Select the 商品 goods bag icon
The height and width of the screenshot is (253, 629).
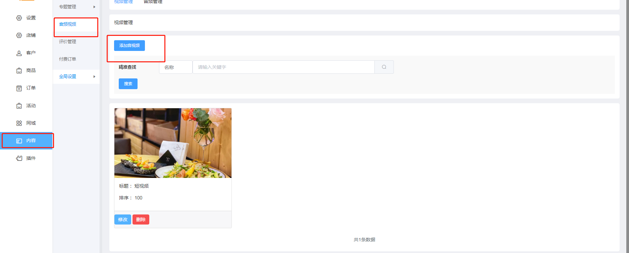click(x=19, y=71)
